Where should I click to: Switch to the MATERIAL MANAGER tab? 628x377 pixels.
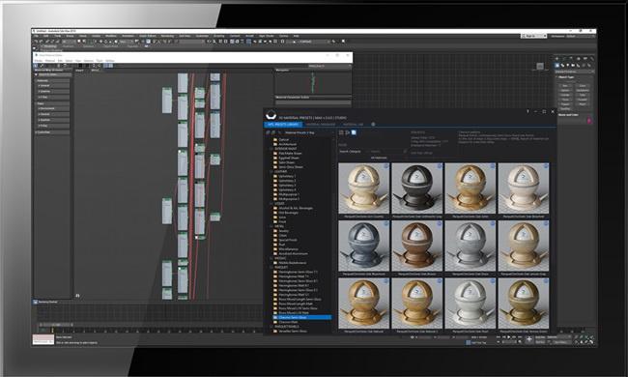click(321, 124)
